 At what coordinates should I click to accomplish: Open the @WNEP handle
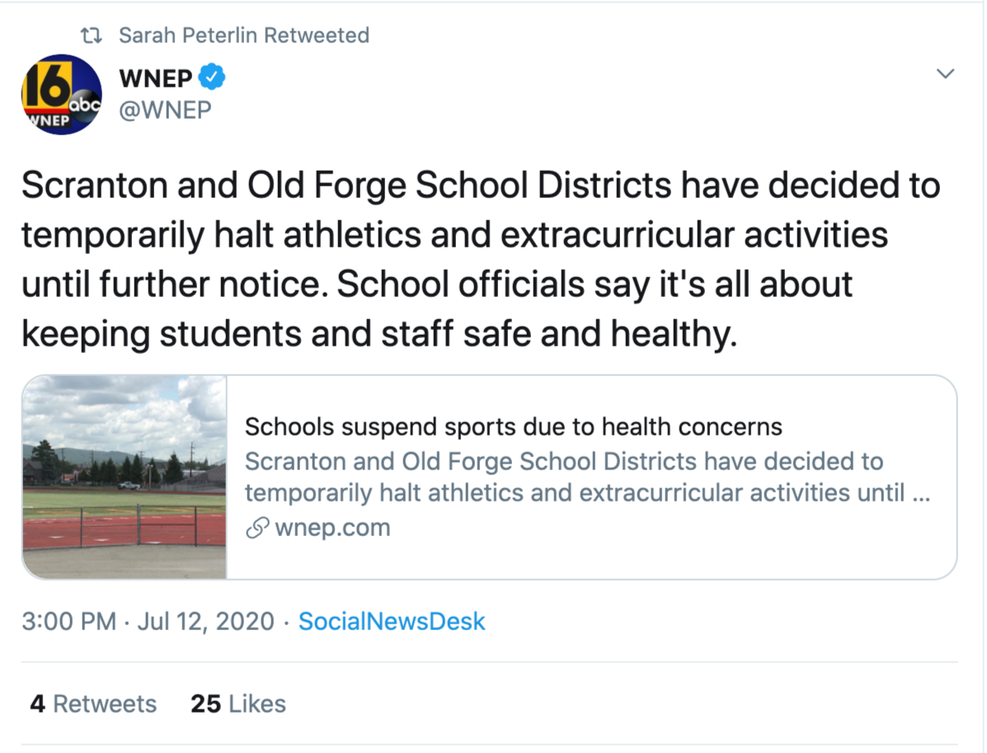tap(165, 110)
